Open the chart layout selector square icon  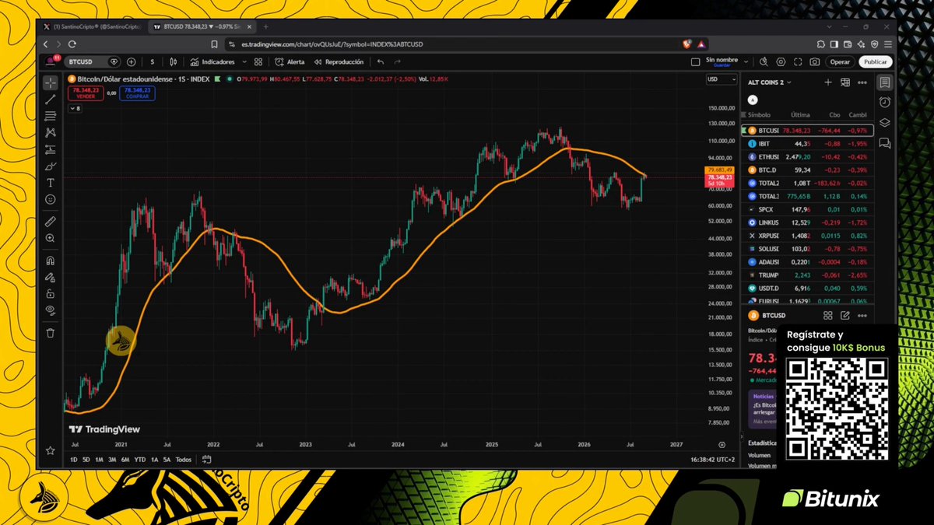(695, 61)
